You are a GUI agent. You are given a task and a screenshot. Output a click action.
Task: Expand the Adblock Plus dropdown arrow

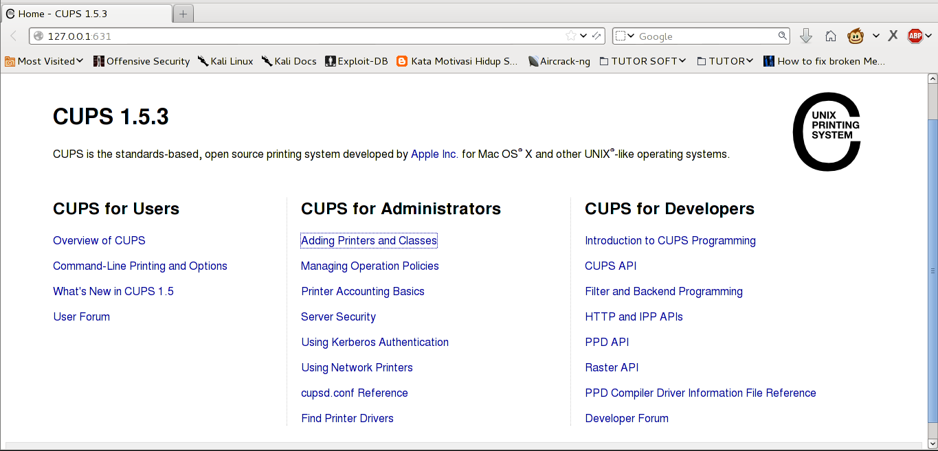(x=928, y=36)
